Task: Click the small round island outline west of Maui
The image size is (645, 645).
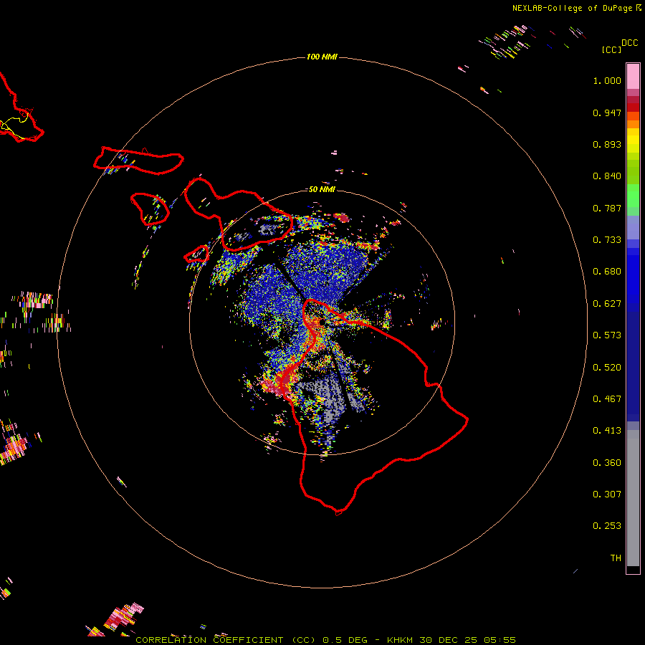Action: (x=150, y=209)
